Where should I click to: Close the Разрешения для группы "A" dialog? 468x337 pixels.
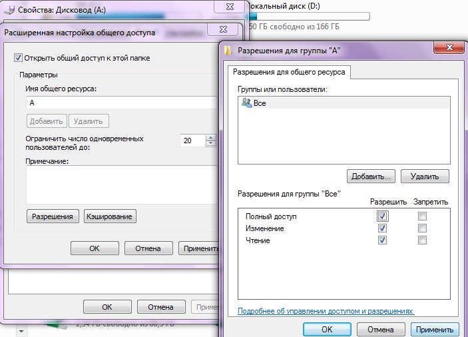449,47
